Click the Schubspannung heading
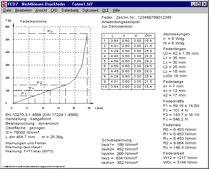This screenshot has width=209, height=169. [116, 140]
